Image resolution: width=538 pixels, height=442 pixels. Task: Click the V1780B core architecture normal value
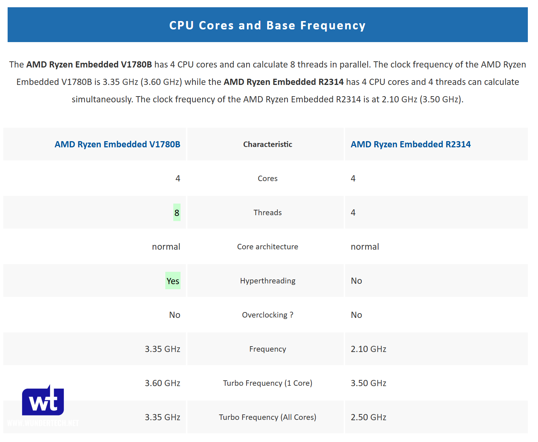166,247
